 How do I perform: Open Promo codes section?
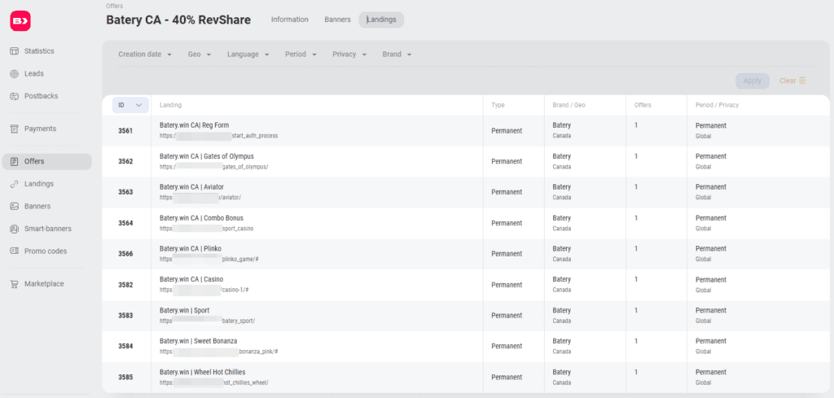[x=46, y=251]
